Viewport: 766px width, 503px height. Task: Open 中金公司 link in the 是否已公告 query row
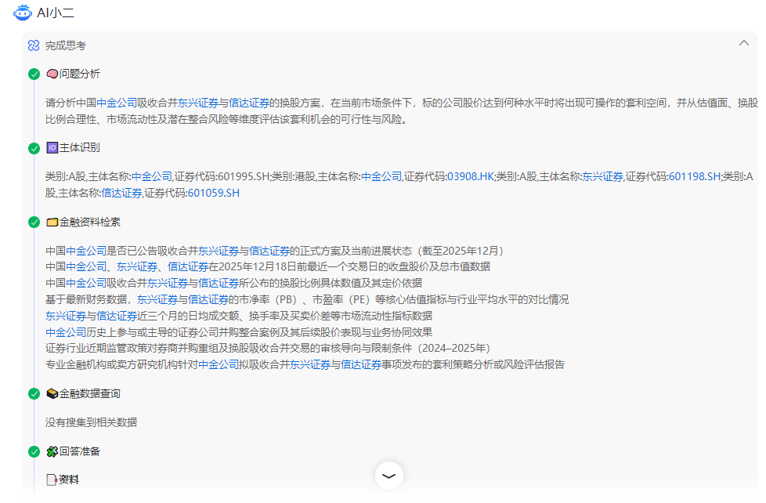(86, 251)
